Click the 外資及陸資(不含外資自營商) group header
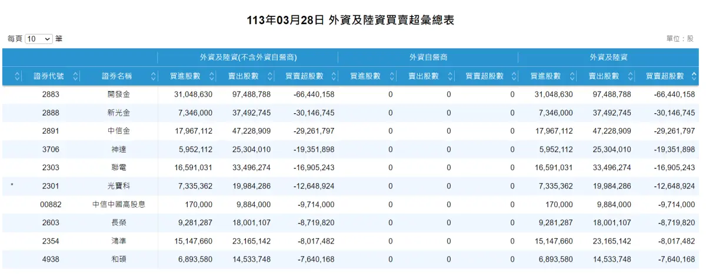The image size is (706, 274). 248,57
